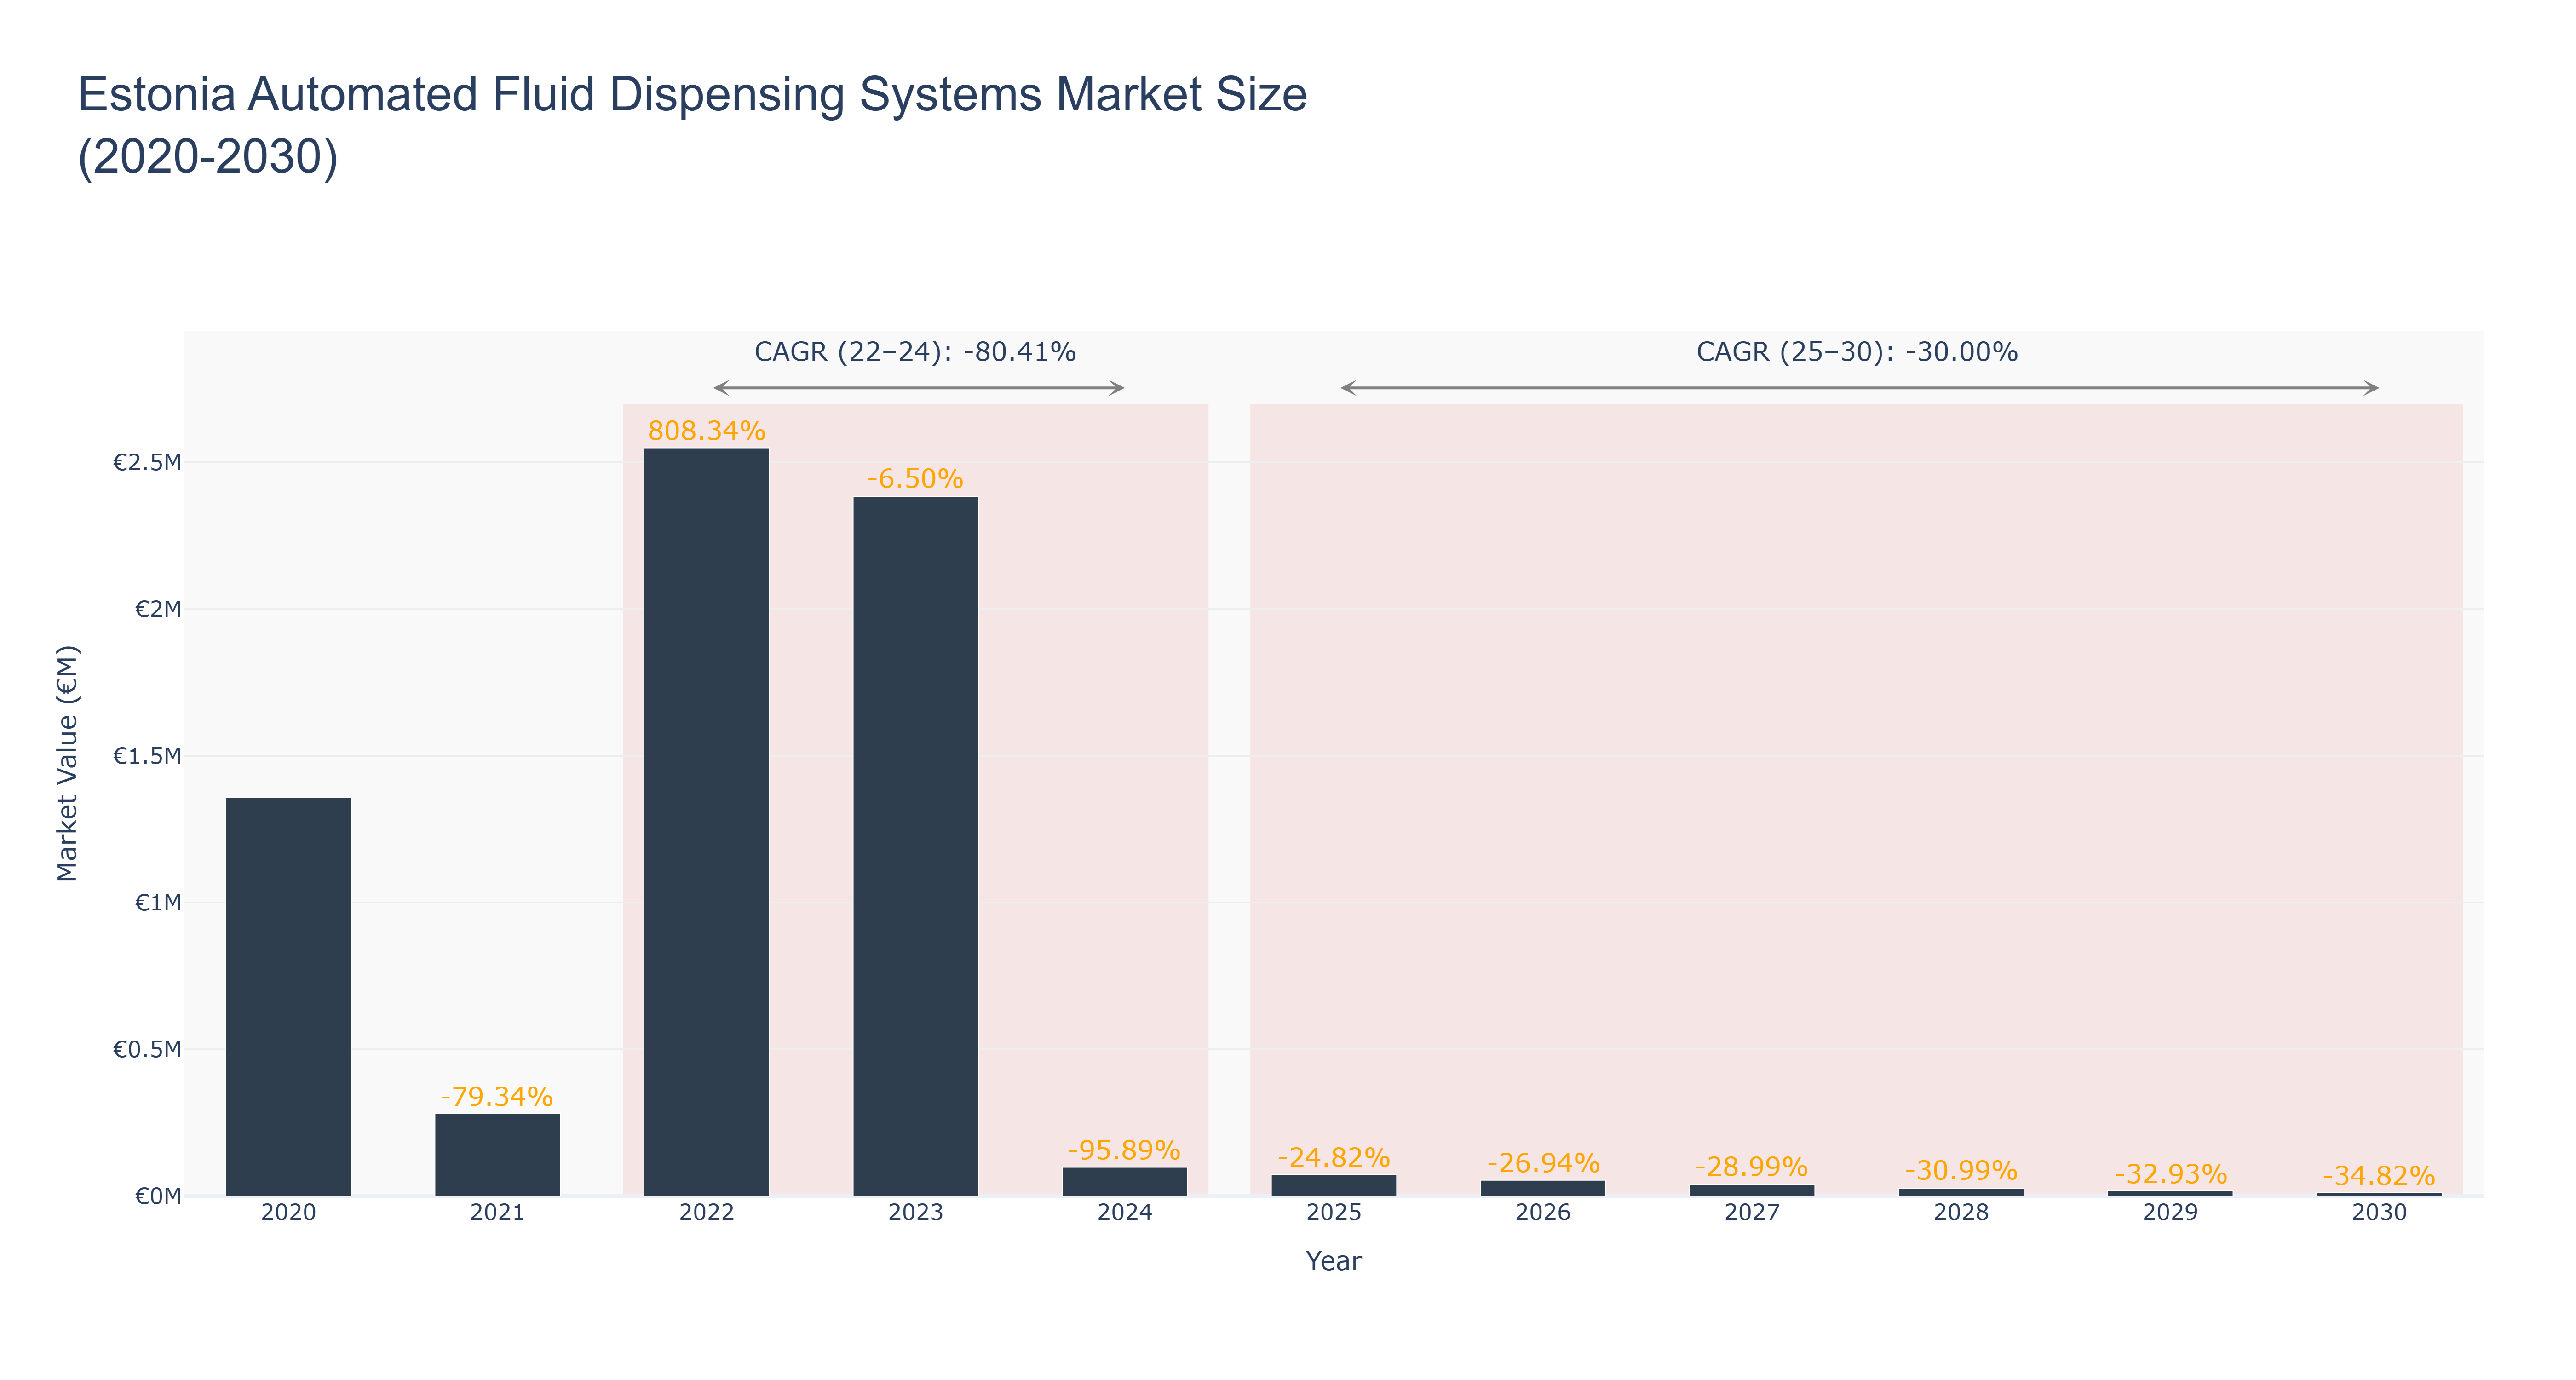The height and width of the screenshot is (1380, 2576).
Task: Click the chart title text
Action: (x=692, y=125)
